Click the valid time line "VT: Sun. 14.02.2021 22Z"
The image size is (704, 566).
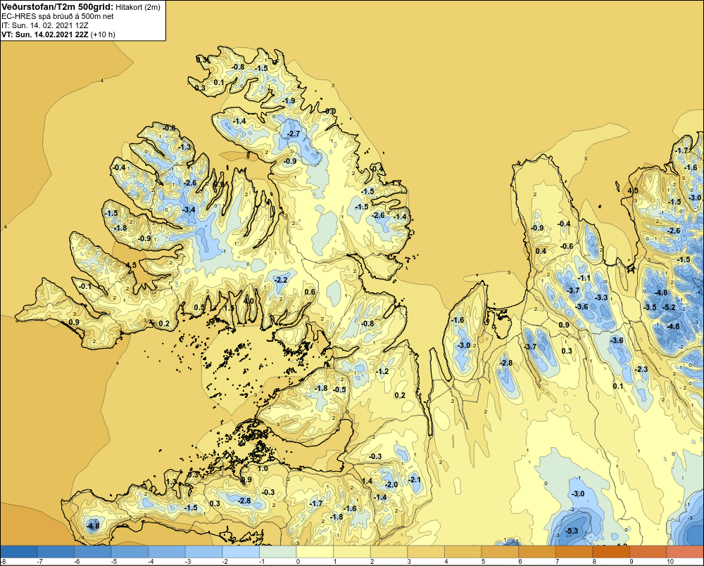pyautogui.click(x=45, y=34)
